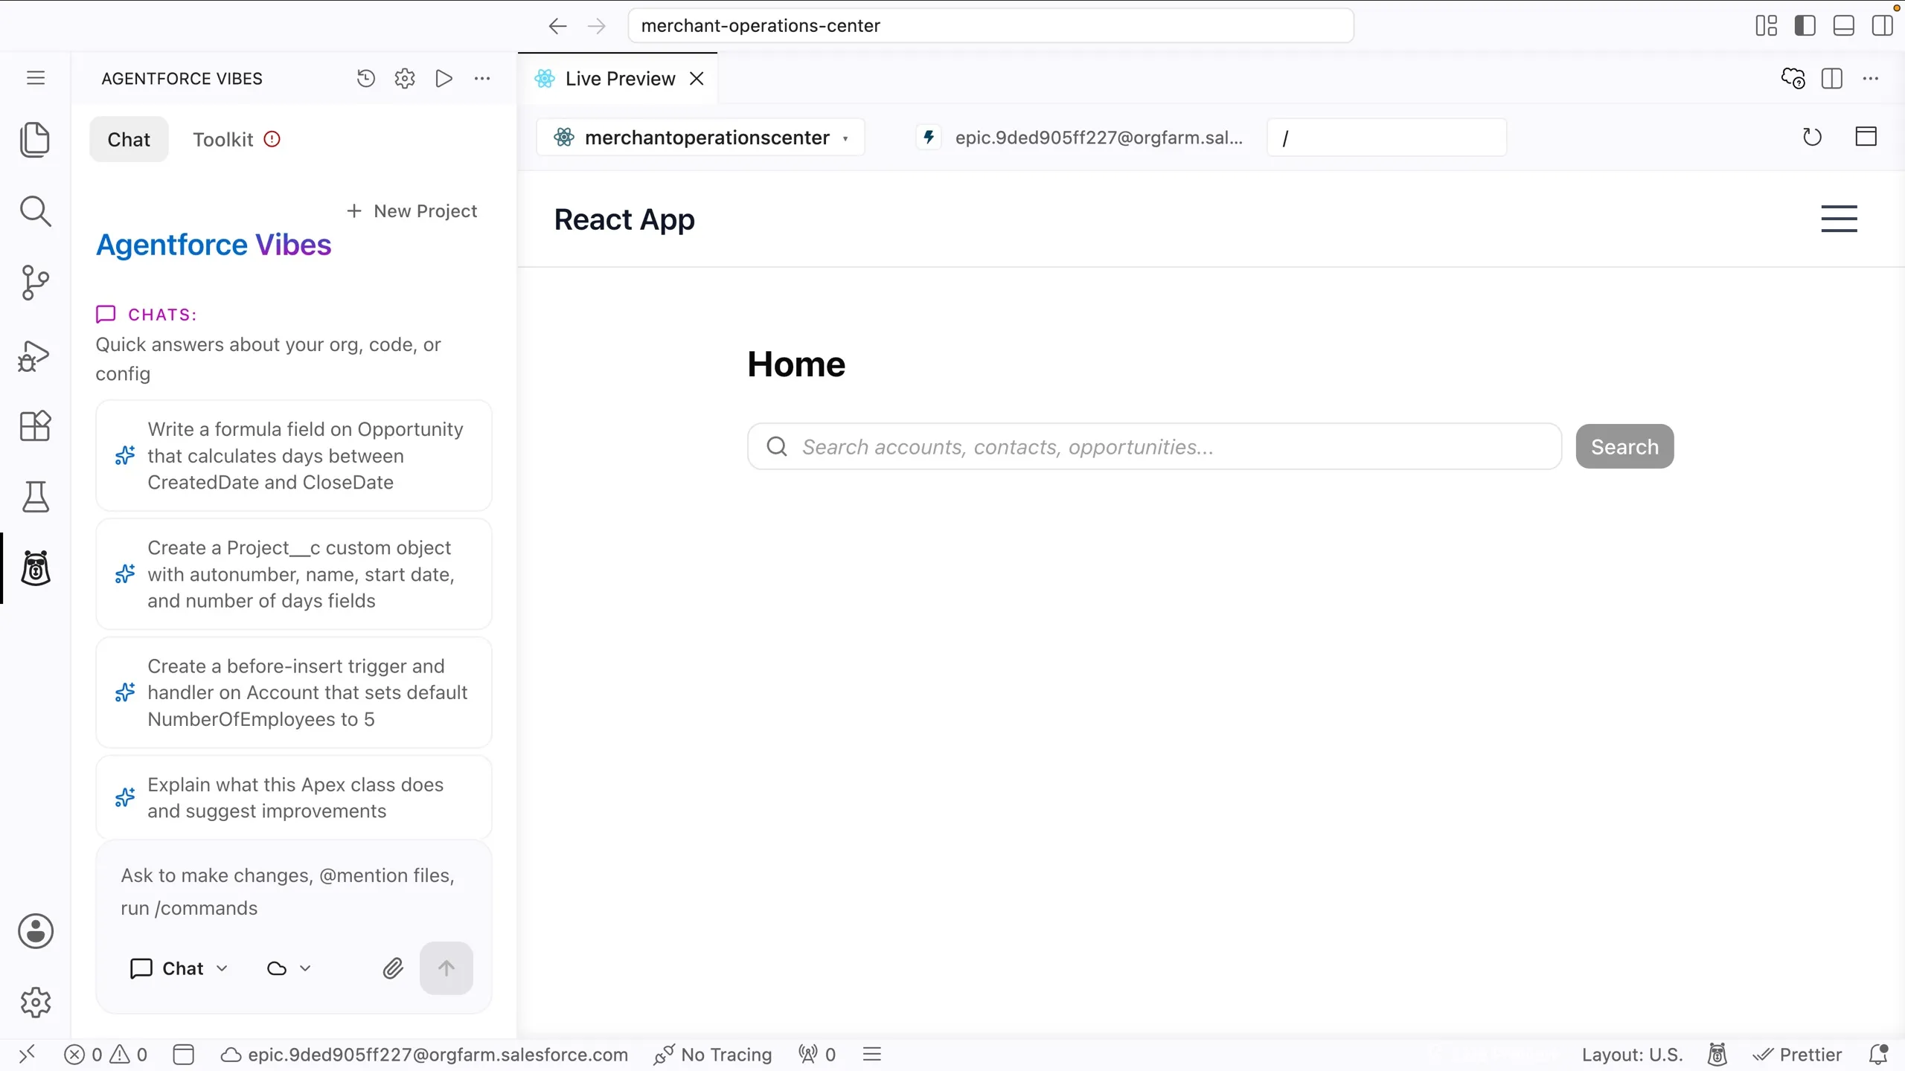Reload the Live Preview with the refresh icon
1905x1071 pixels.
click(x=1812, y=137)
